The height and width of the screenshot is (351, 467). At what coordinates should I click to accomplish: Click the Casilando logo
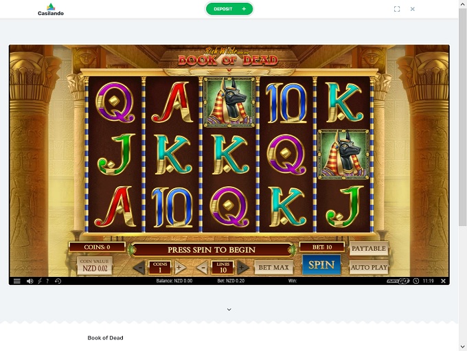(51, 9)
